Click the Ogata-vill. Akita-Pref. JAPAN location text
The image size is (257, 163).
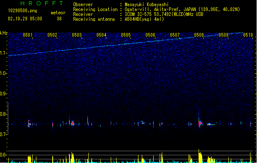coord(182,9)
